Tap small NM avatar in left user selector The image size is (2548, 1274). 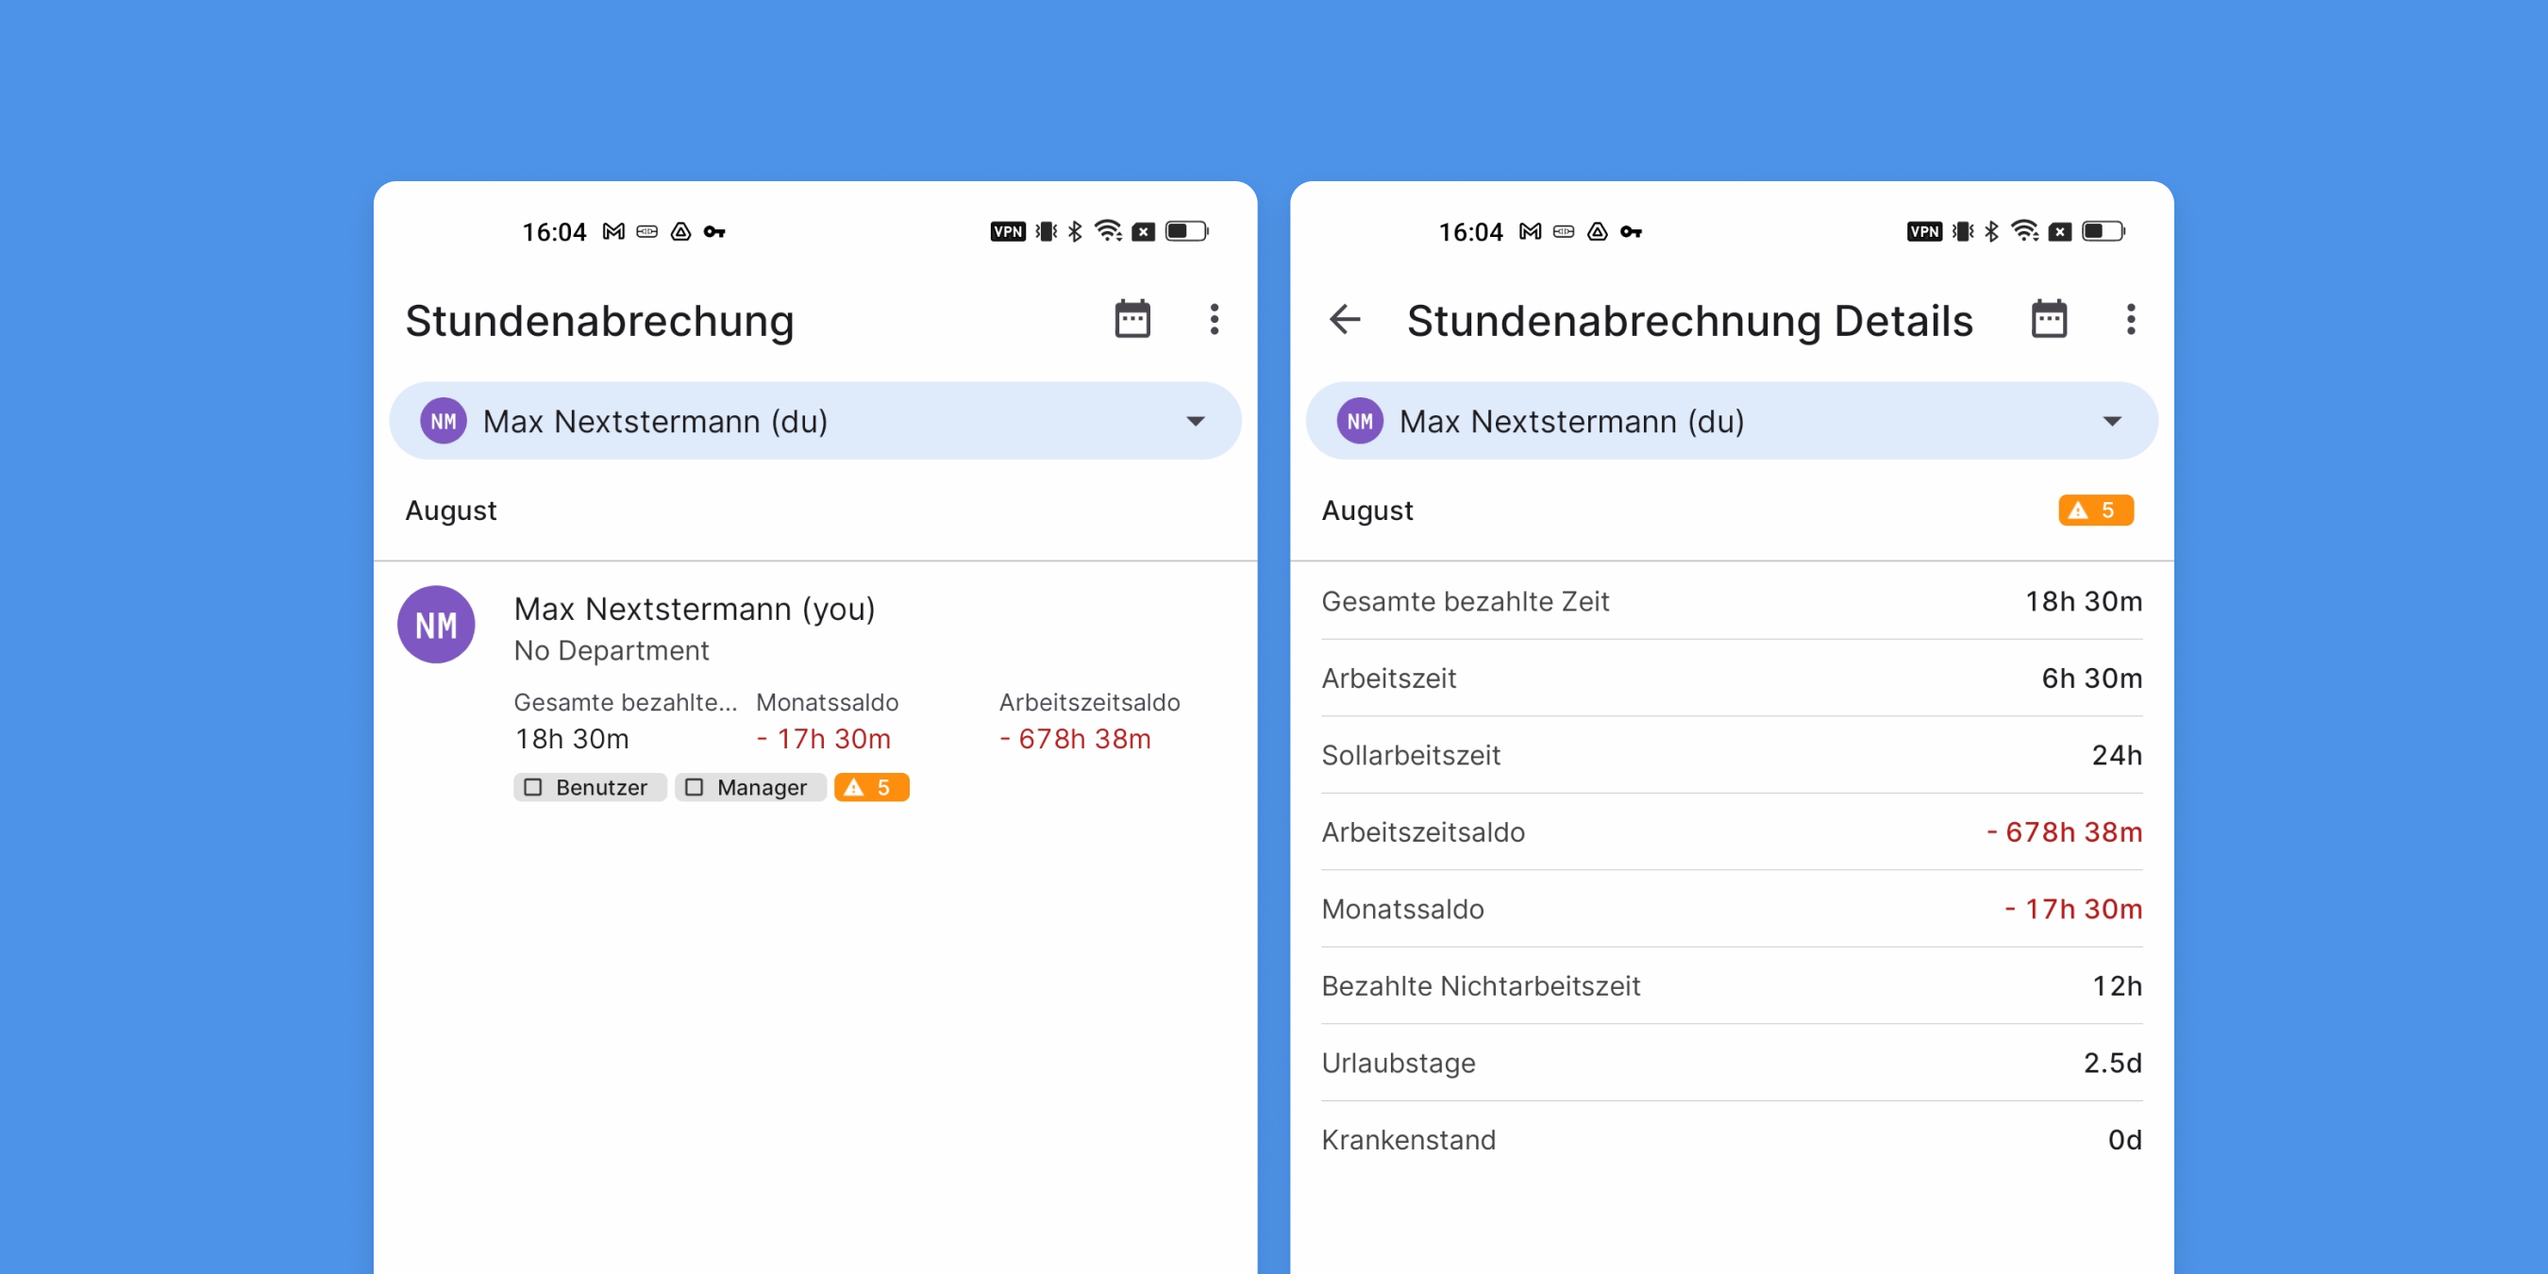[x=444, y=422]
